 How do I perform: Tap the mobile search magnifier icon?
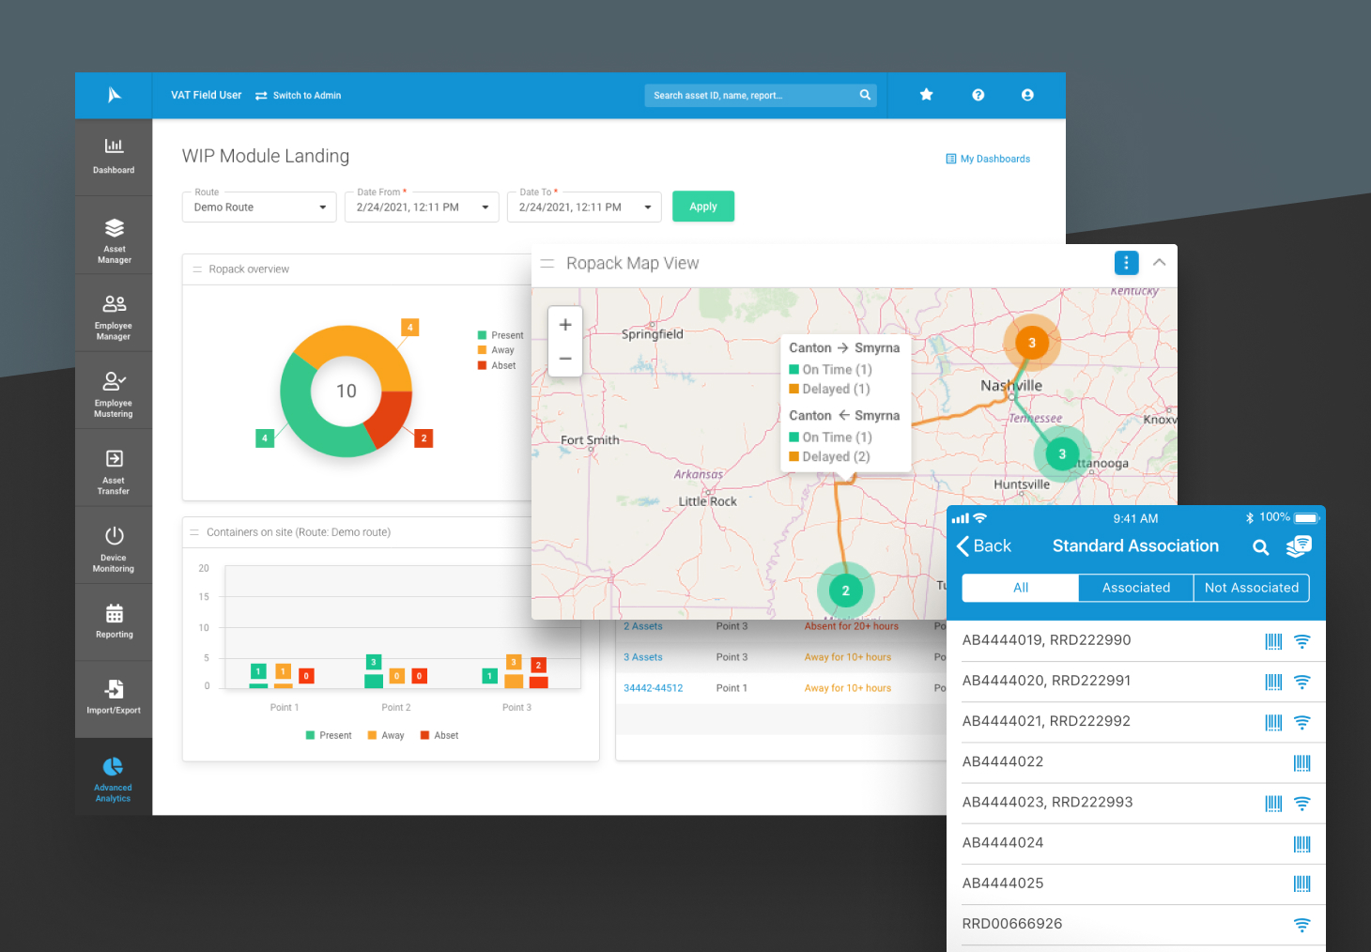pos(1260,547)
